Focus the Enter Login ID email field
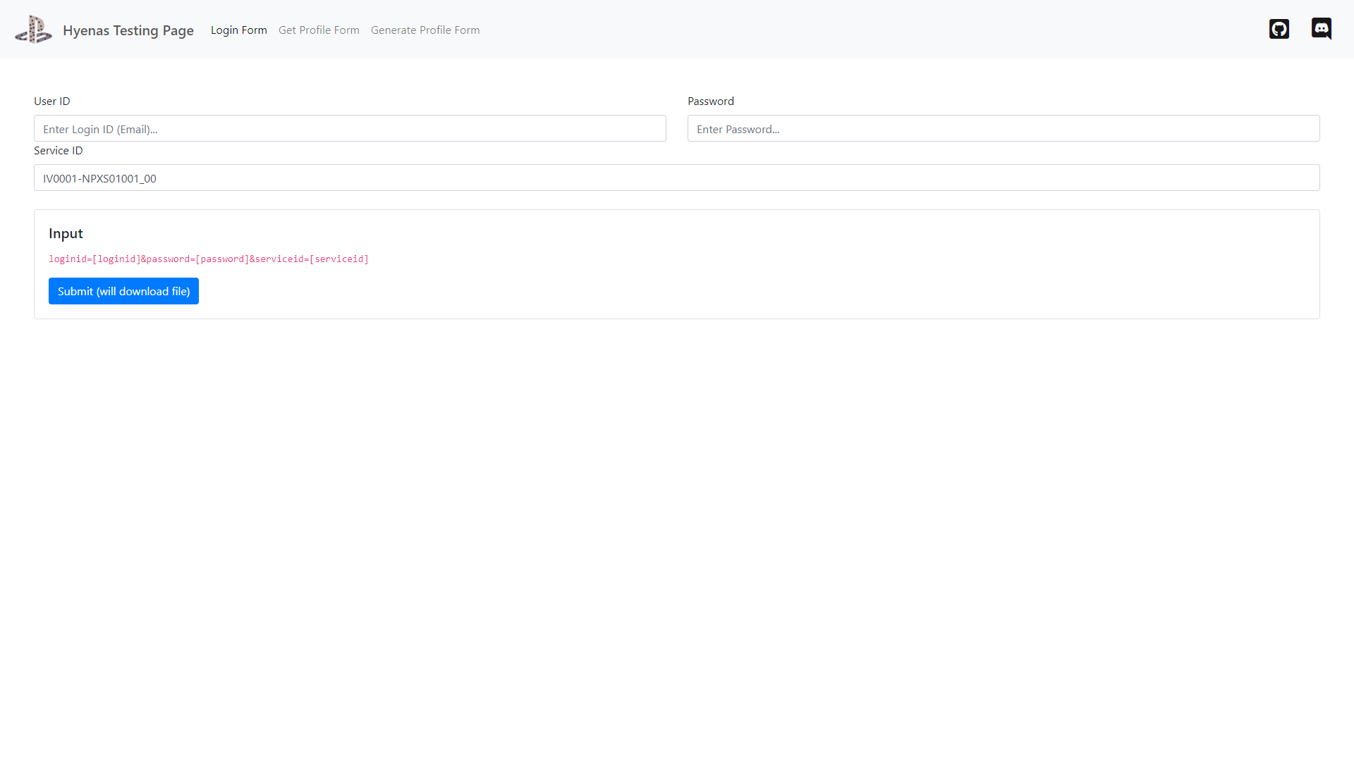1354x761 pixels. coord(350,129)
